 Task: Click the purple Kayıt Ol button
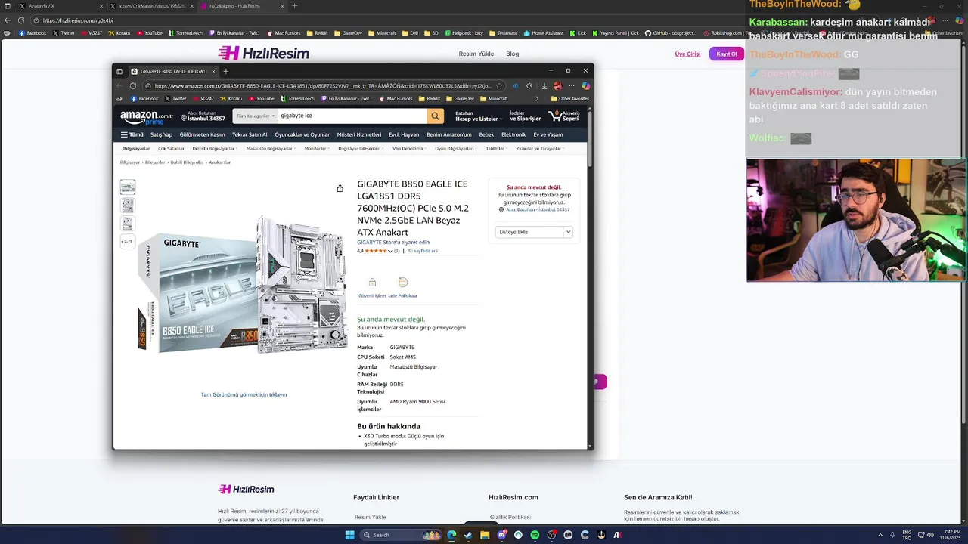(727, 54)
